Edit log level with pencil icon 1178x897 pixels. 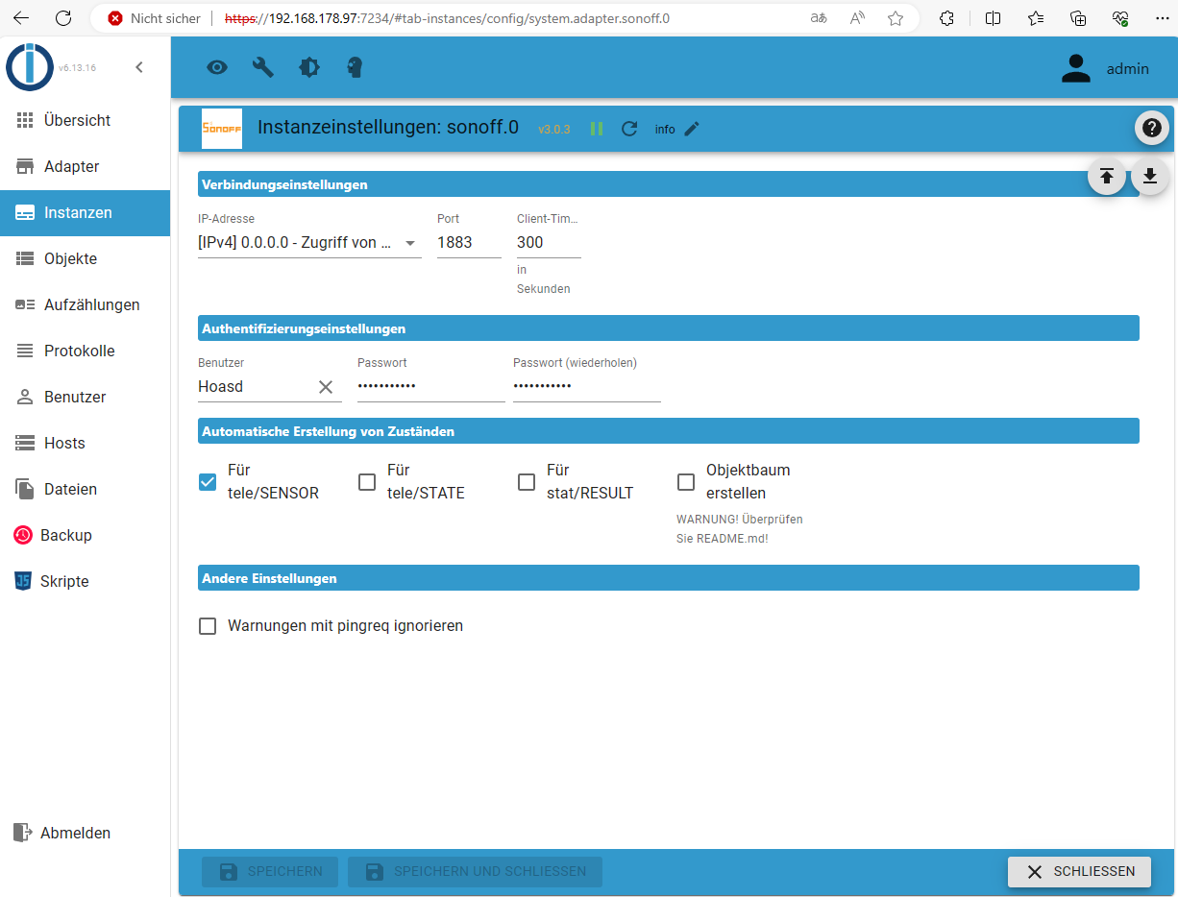point(692,129)
